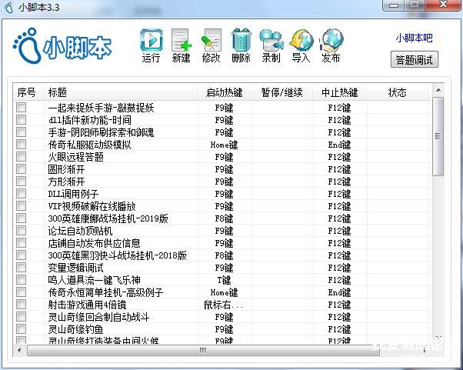Tick the 论坛自动顶贴机 row checkbox
Image resolution: width=463 pixels, height=370 pixels.
[22, 230]
